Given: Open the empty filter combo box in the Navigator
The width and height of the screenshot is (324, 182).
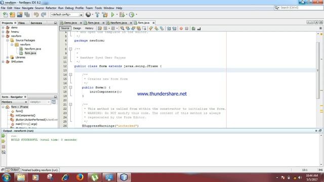Looking at the screenshot, I should 39,102.
